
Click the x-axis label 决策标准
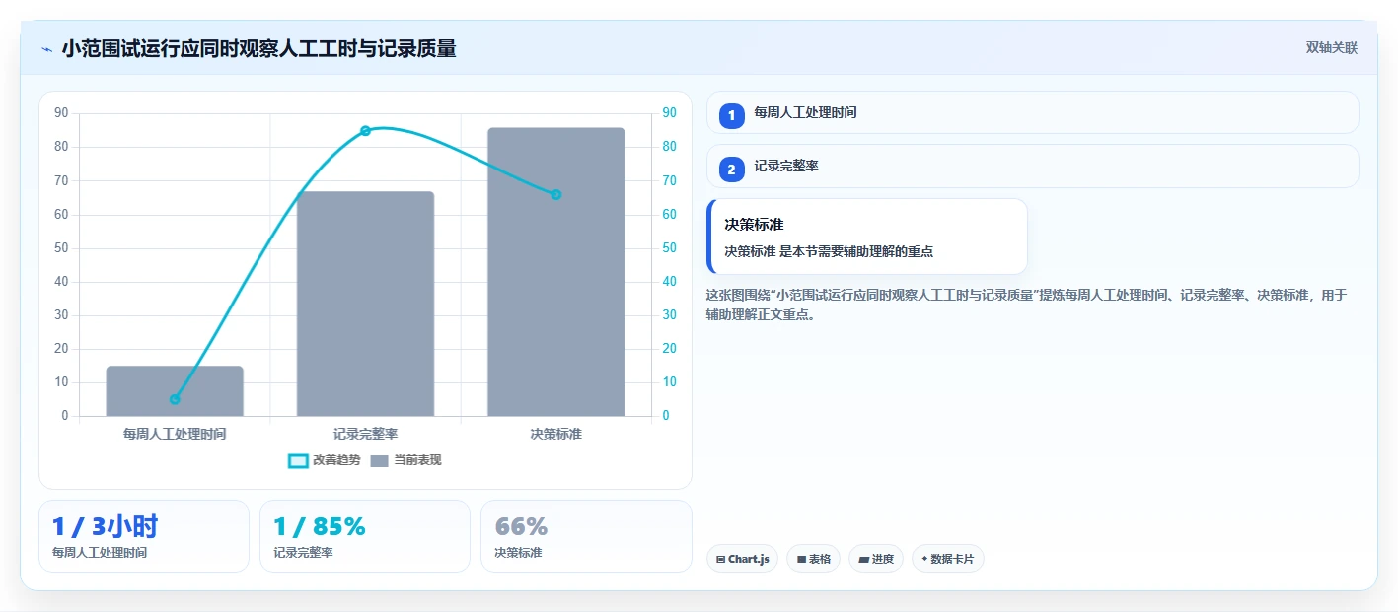556,434
